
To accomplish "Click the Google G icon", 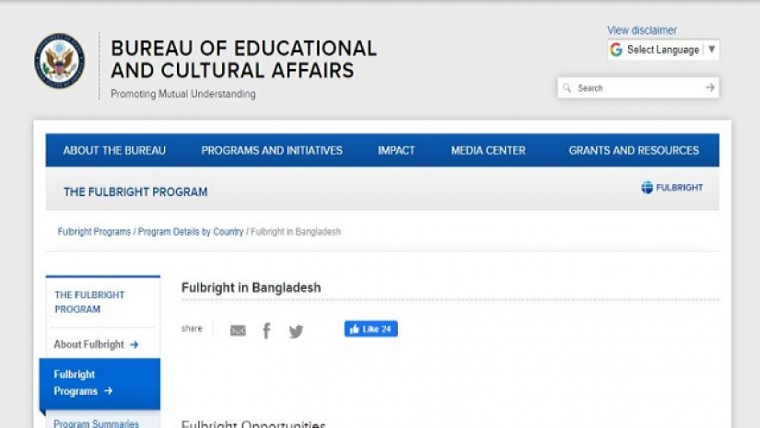I will (616, 50).
